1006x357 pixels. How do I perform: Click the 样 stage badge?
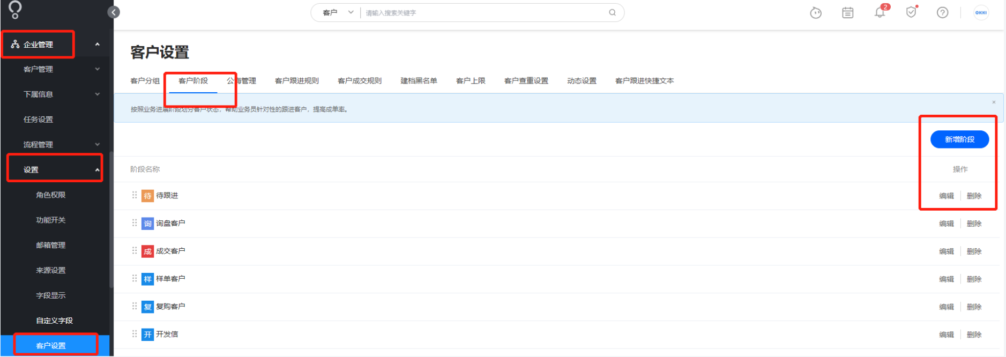pyautogui.click(x=147, y=279)
